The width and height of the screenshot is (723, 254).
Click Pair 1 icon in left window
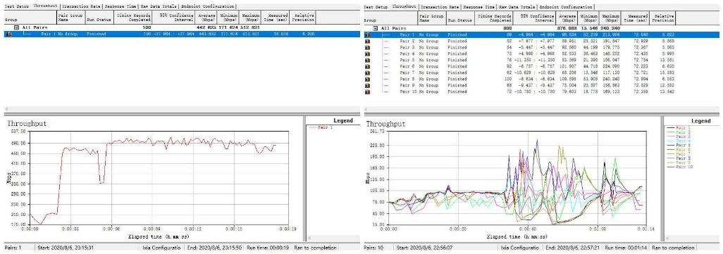point(8,34)
